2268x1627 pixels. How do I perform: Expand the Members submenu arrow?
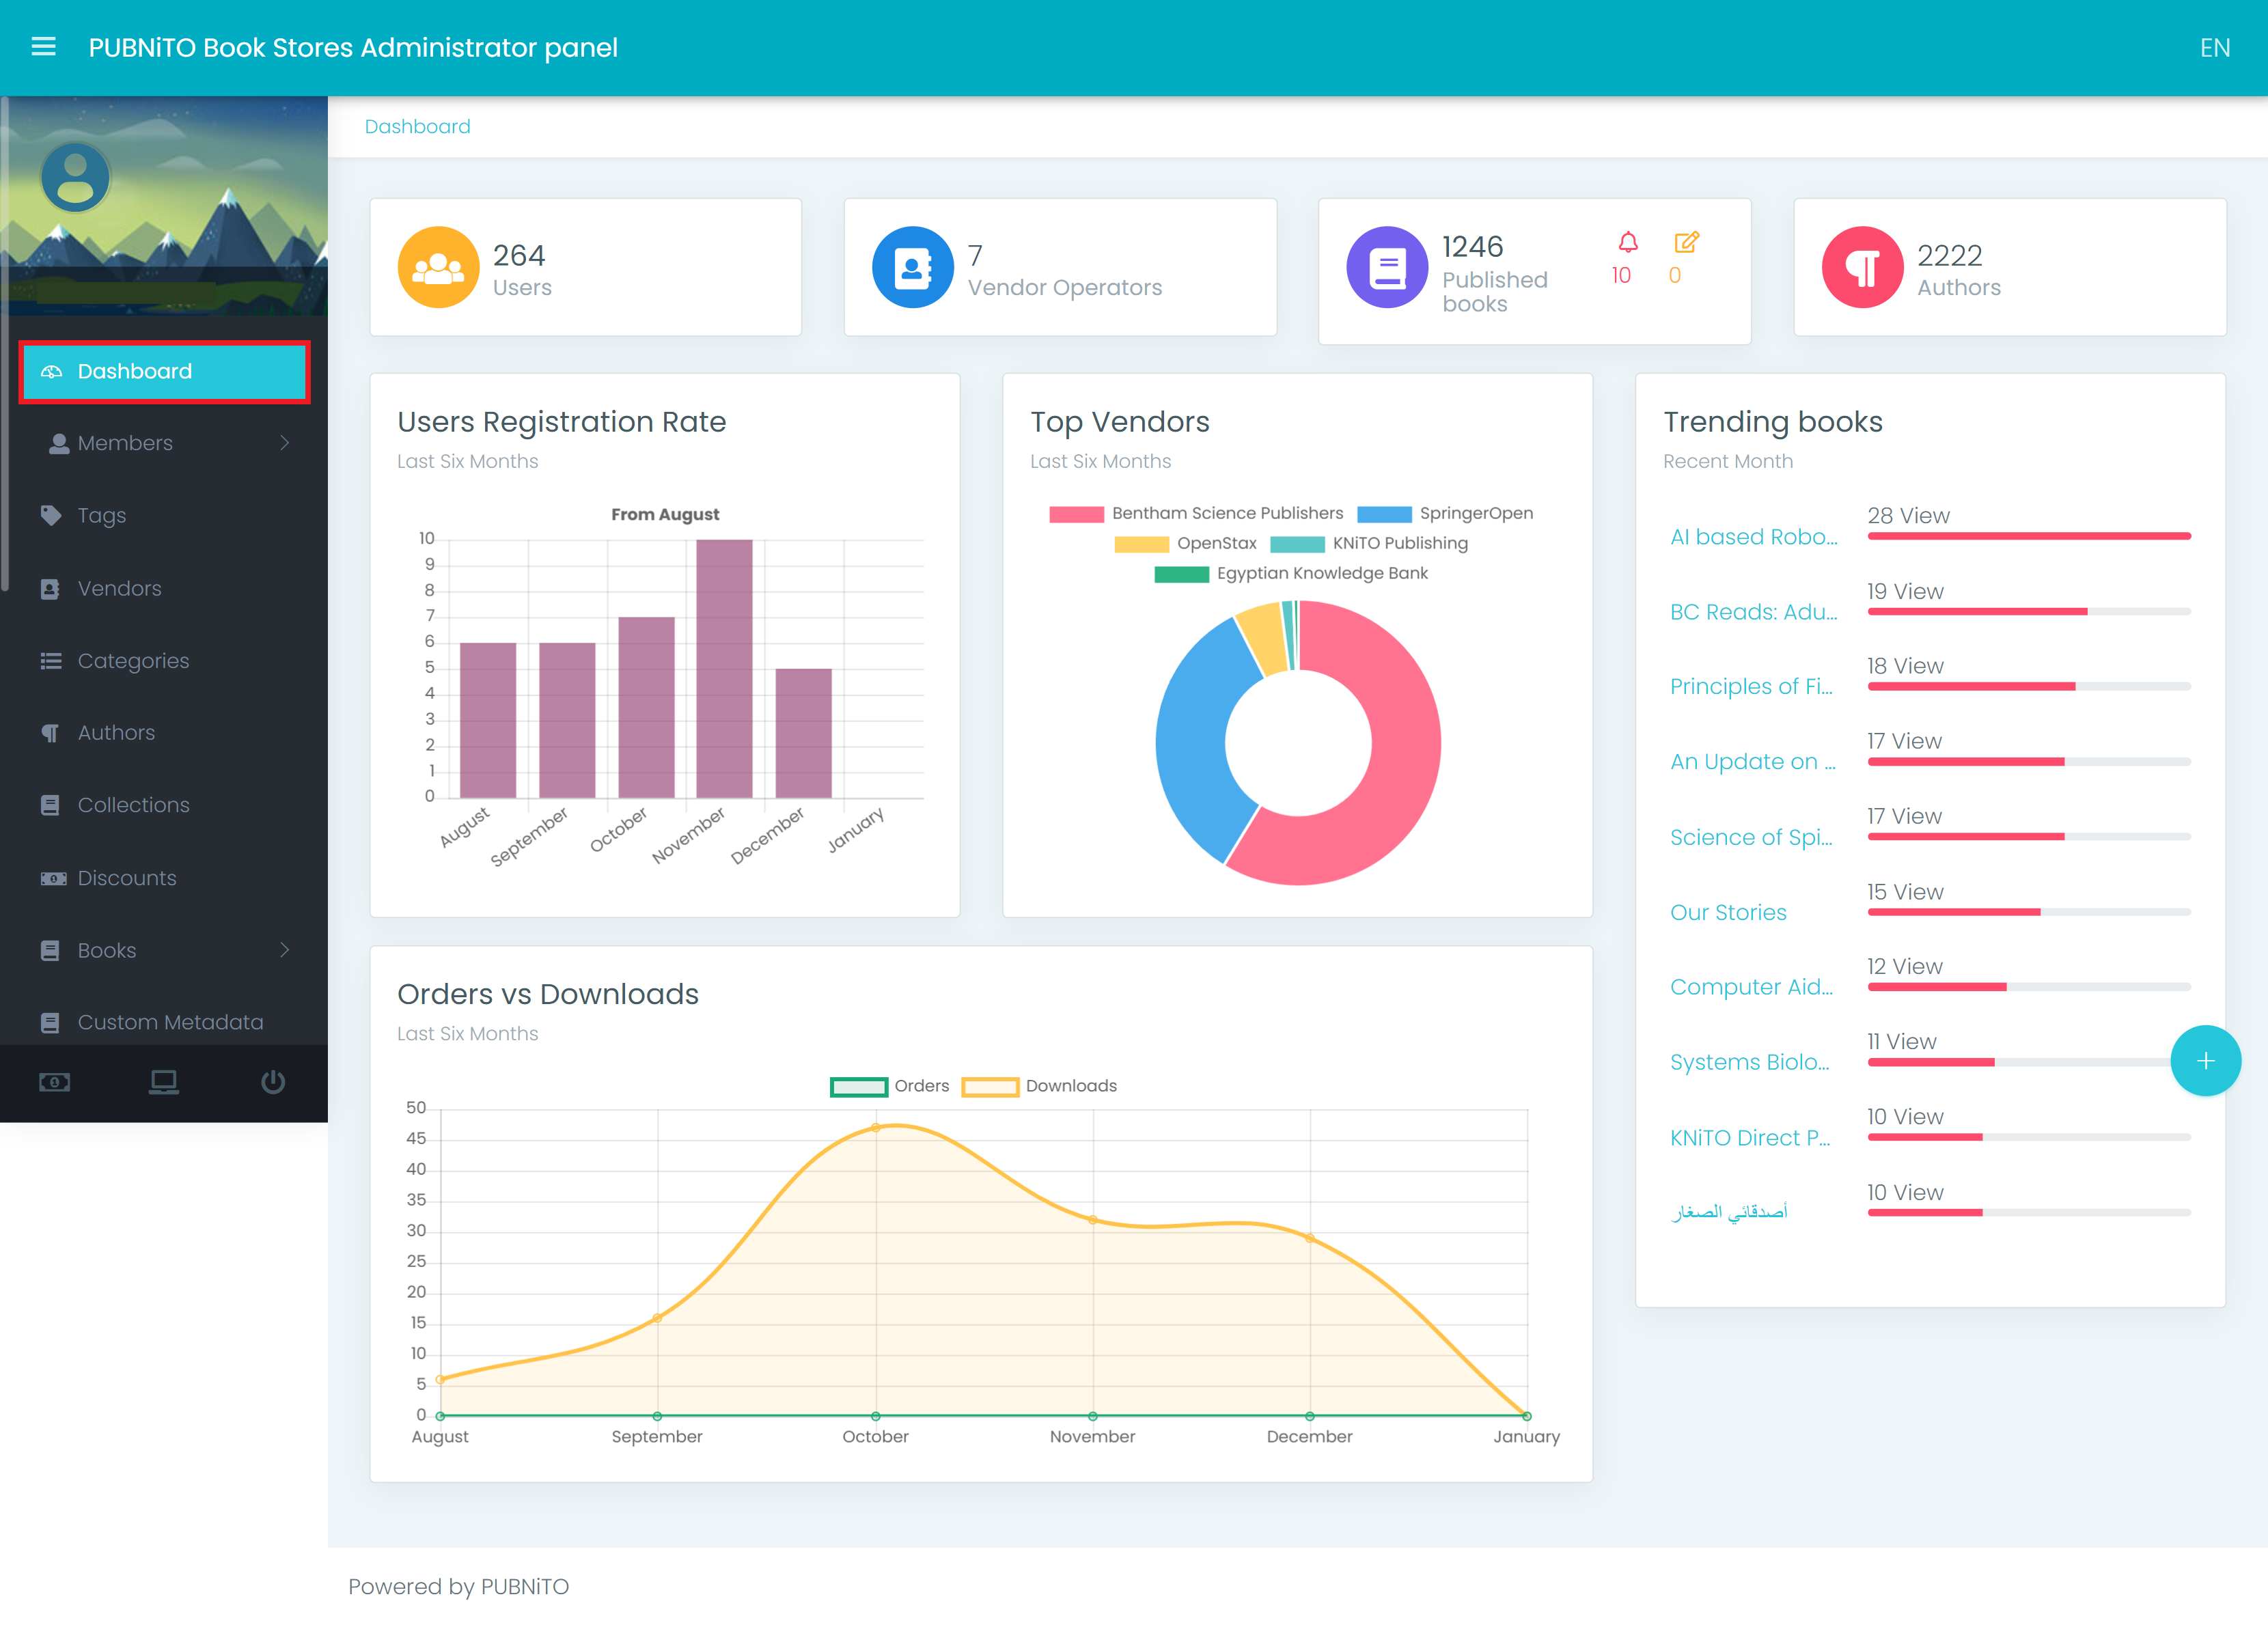pyautogui.click(x=285, y=443)
